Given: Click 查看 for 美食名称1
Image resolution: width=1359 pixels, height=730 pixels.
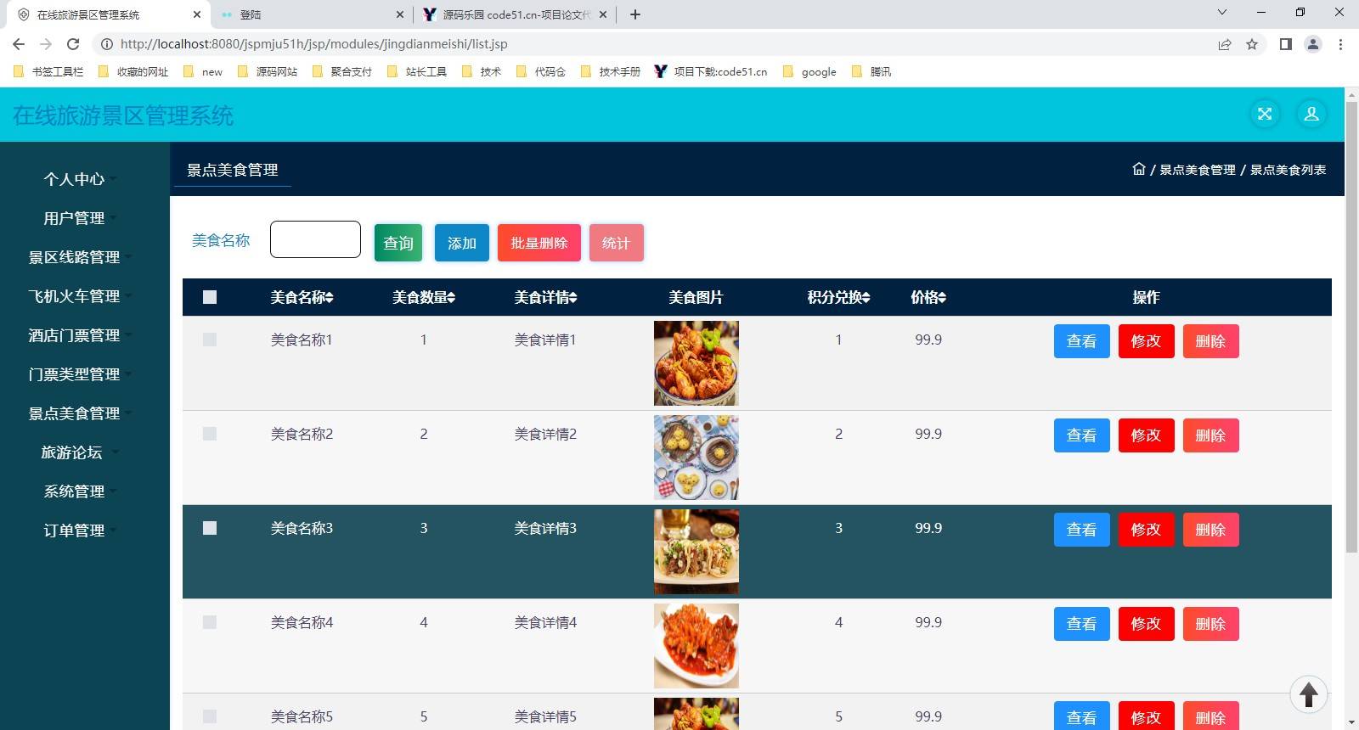Looking at the screenshot, I should [1082, 341].
